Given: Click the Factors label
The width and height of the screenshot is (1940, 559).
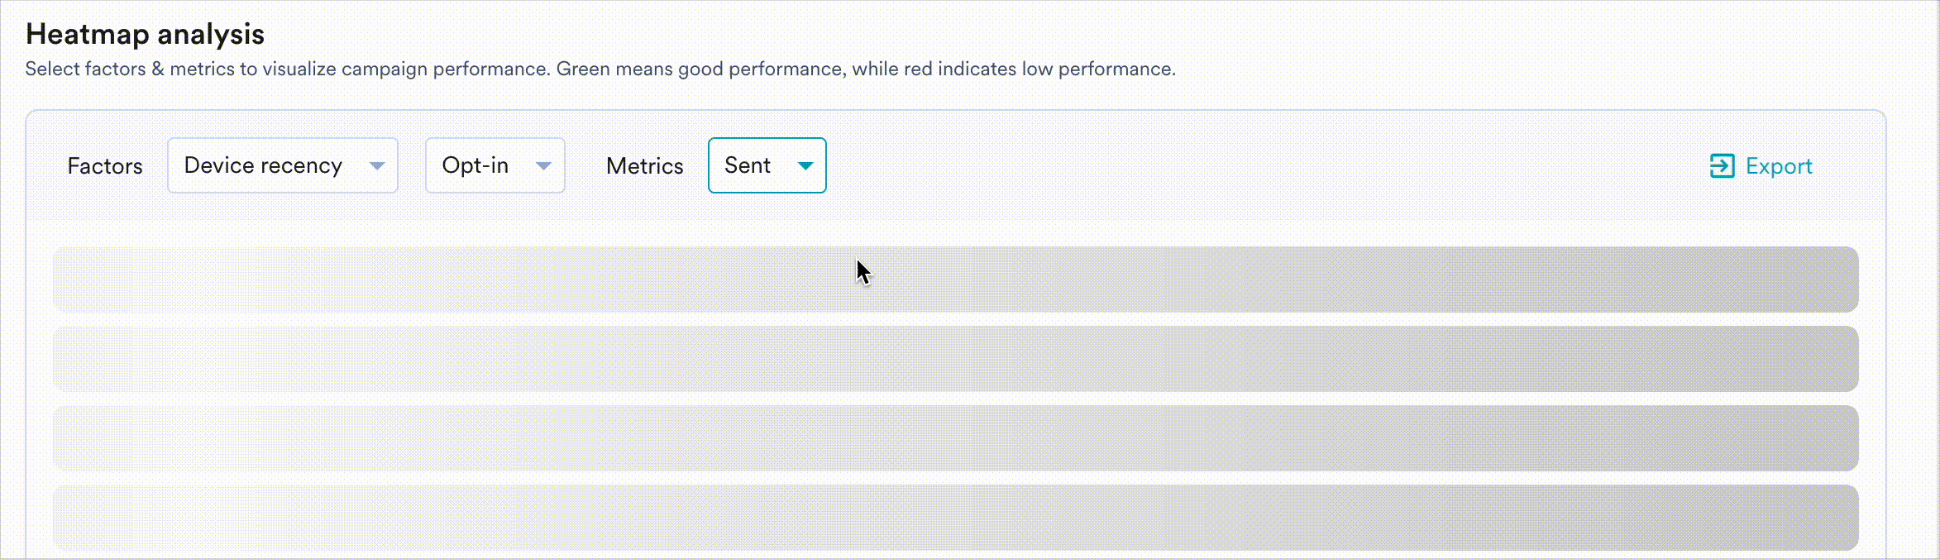Looking at the screenshot, I should click(105, 166).
